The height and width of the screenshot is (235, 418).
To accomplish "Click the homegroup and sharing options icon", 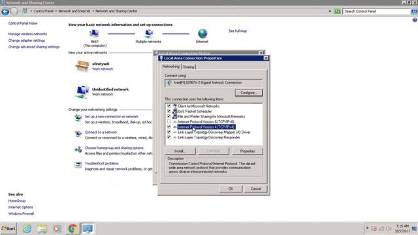I will pos(78,149).
